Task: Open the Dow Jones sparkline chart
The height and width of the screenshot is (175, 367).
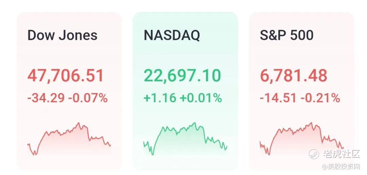Action: [69, 138]
